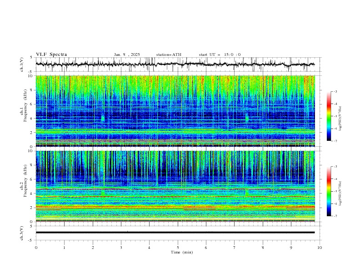Click the "VLF Spectra" plot title
The image size is (360, 278).
click(x=51, y=55)
